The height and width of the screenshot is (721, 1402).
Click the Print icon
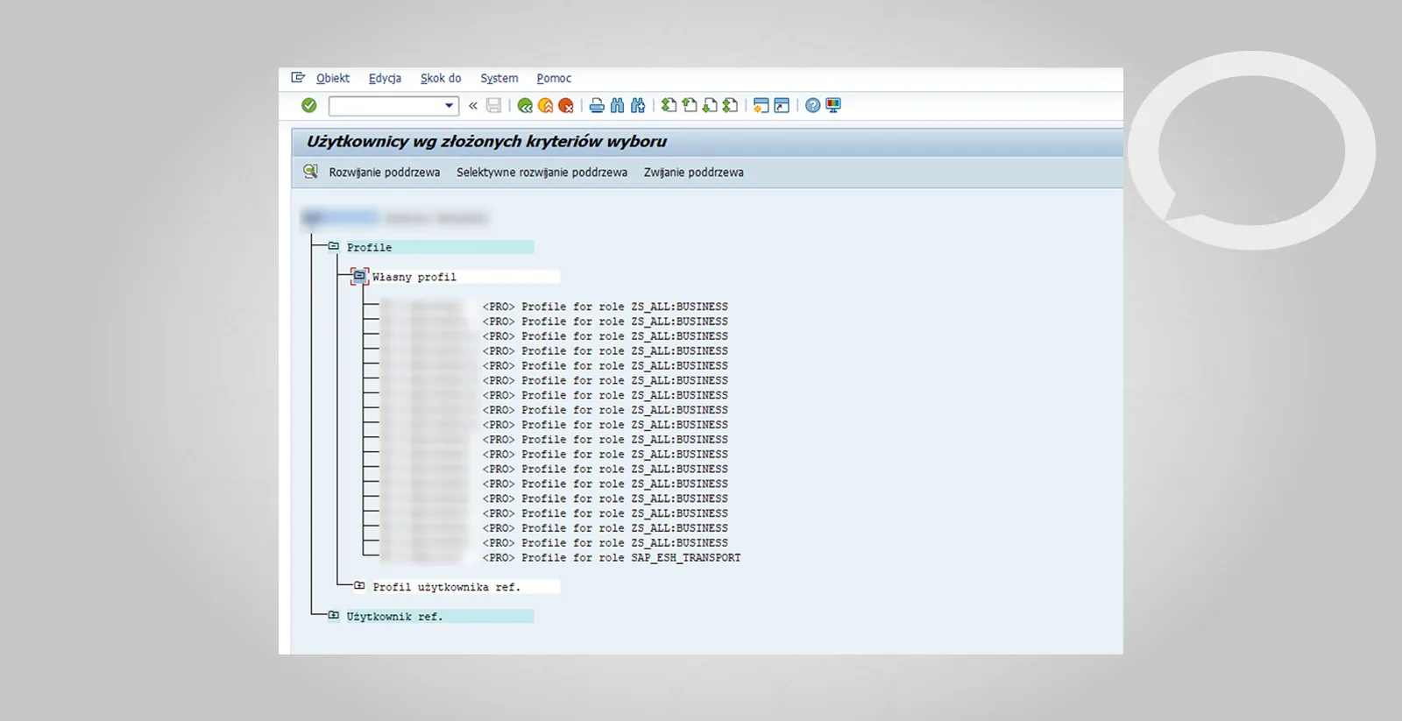[597, 106]
